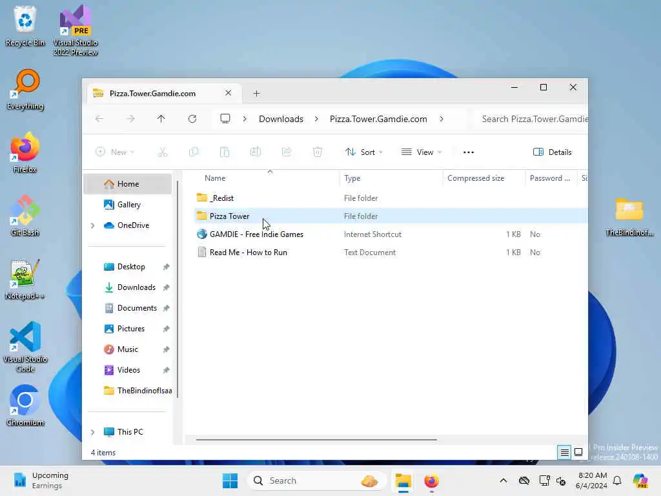661x496 pixels.
Task: Click chevron after Pizza.Tower.Gamdie.com in breadcrumb
Action: (442, 119)
